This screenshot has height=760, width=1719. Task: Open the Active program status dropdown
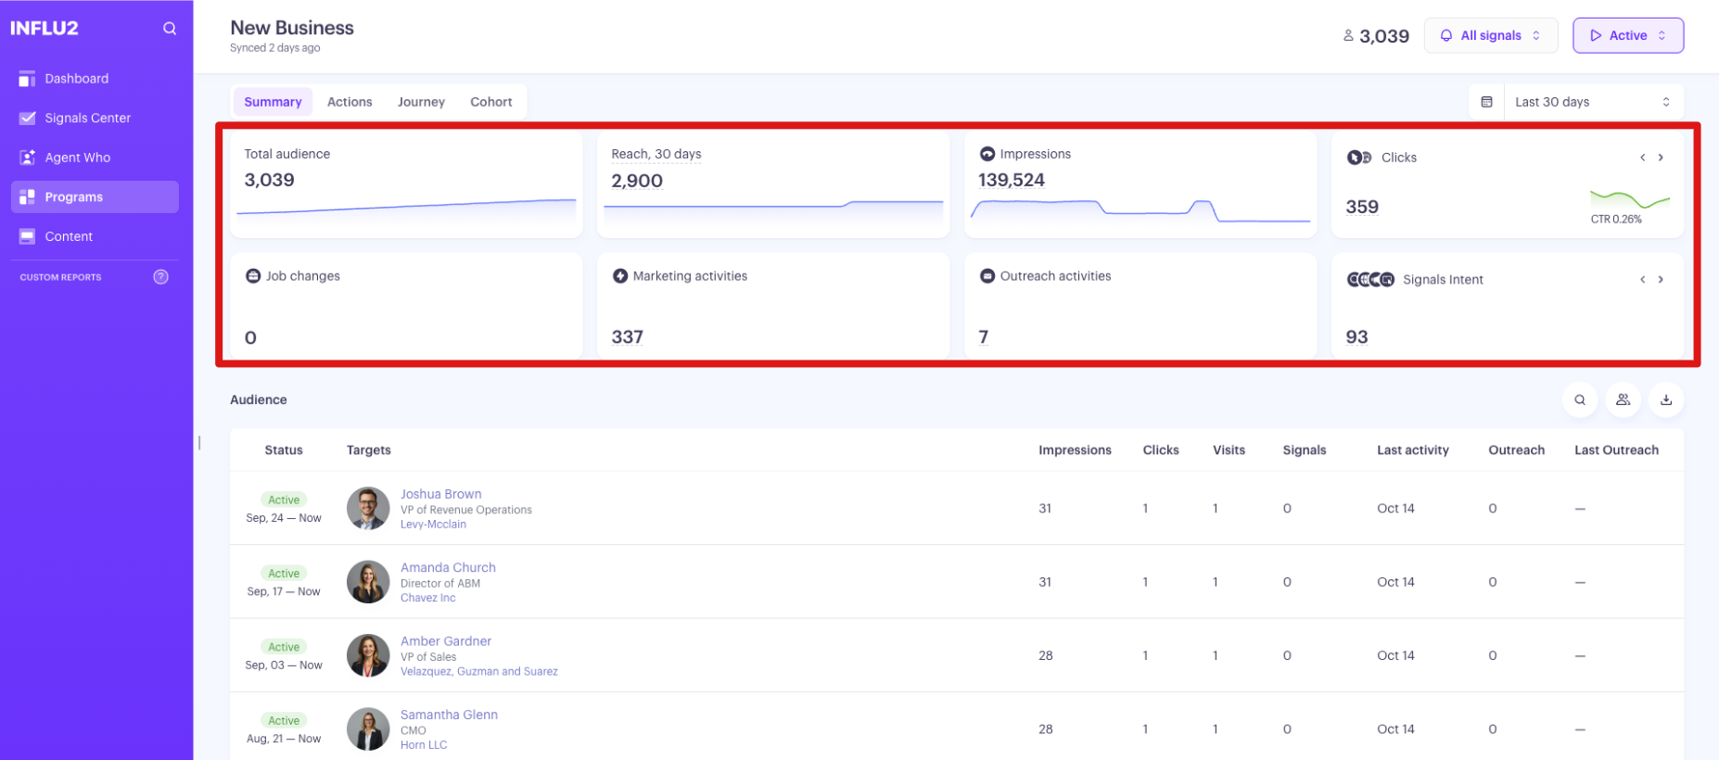pos(1628,35)
